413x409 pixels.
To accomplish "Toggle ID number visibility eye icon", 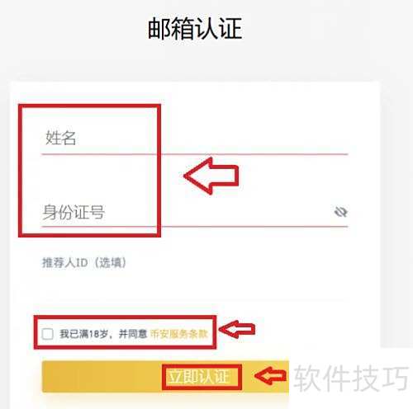I will [x=340, y=212].
